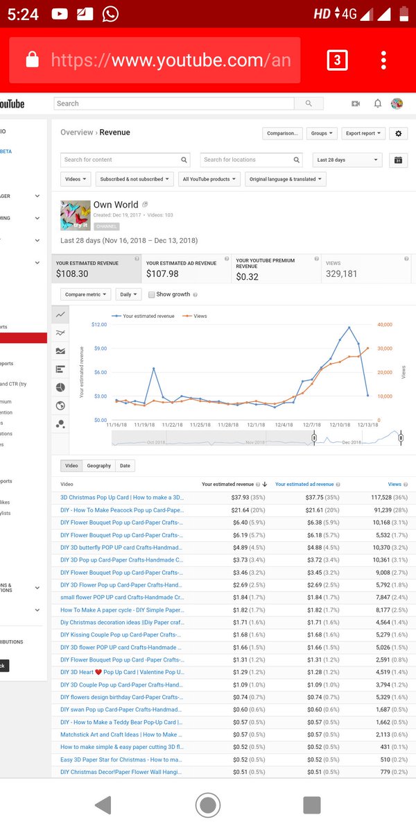Open the Comparison button
416x833 pixels.
[282, 133]
